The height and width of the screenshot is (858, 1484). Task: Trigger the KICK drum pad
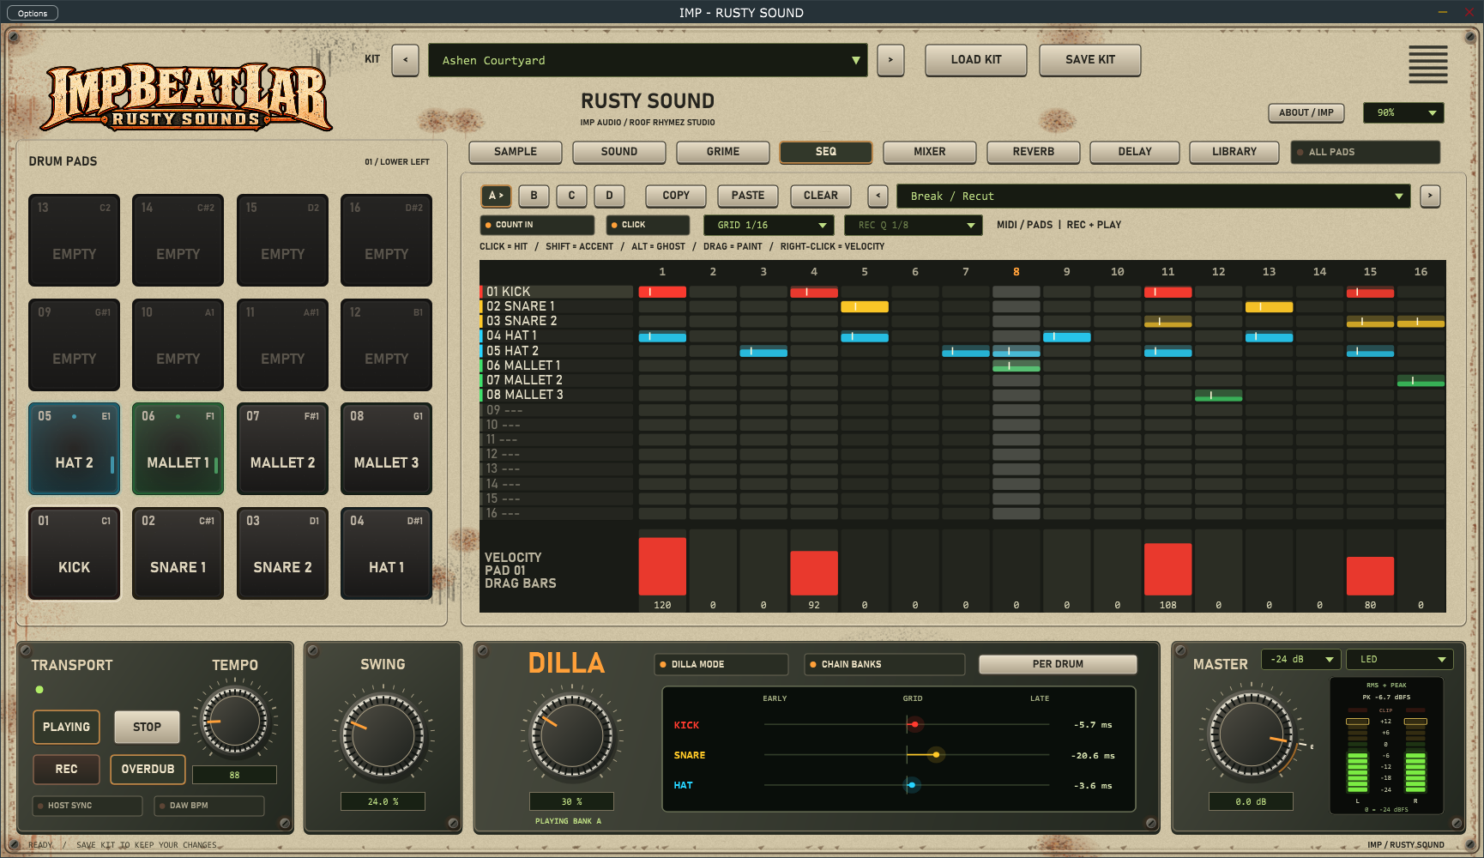(74, 553)
